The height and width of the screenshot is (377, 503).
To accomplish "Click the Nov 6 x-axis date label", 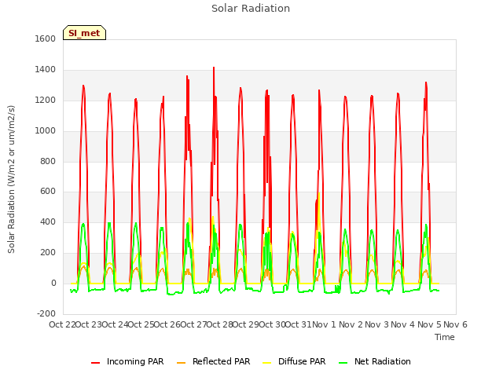I will coord(455,324).
